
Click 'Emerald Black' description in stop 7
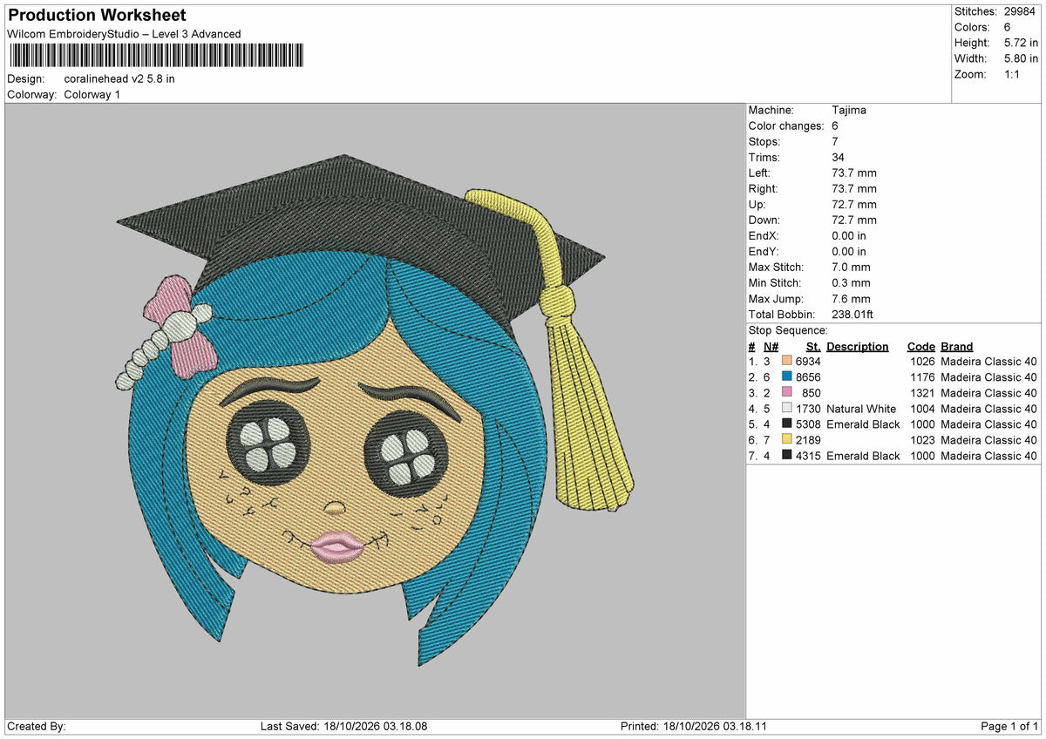click(863, 456)
